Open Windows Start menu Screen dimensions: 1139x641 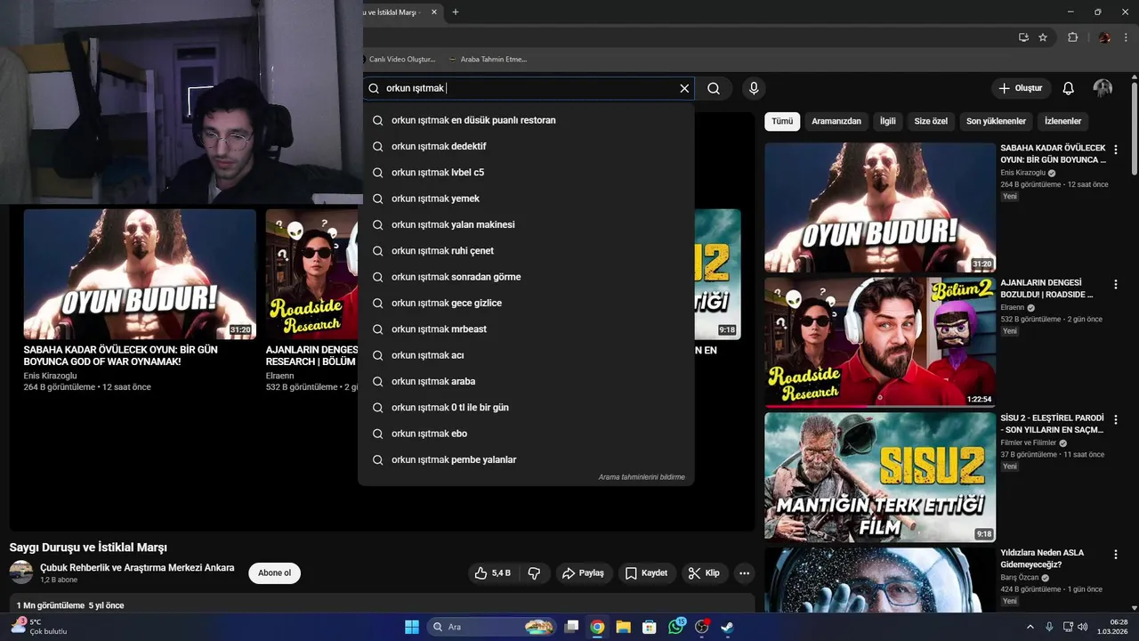pos(412,627)
